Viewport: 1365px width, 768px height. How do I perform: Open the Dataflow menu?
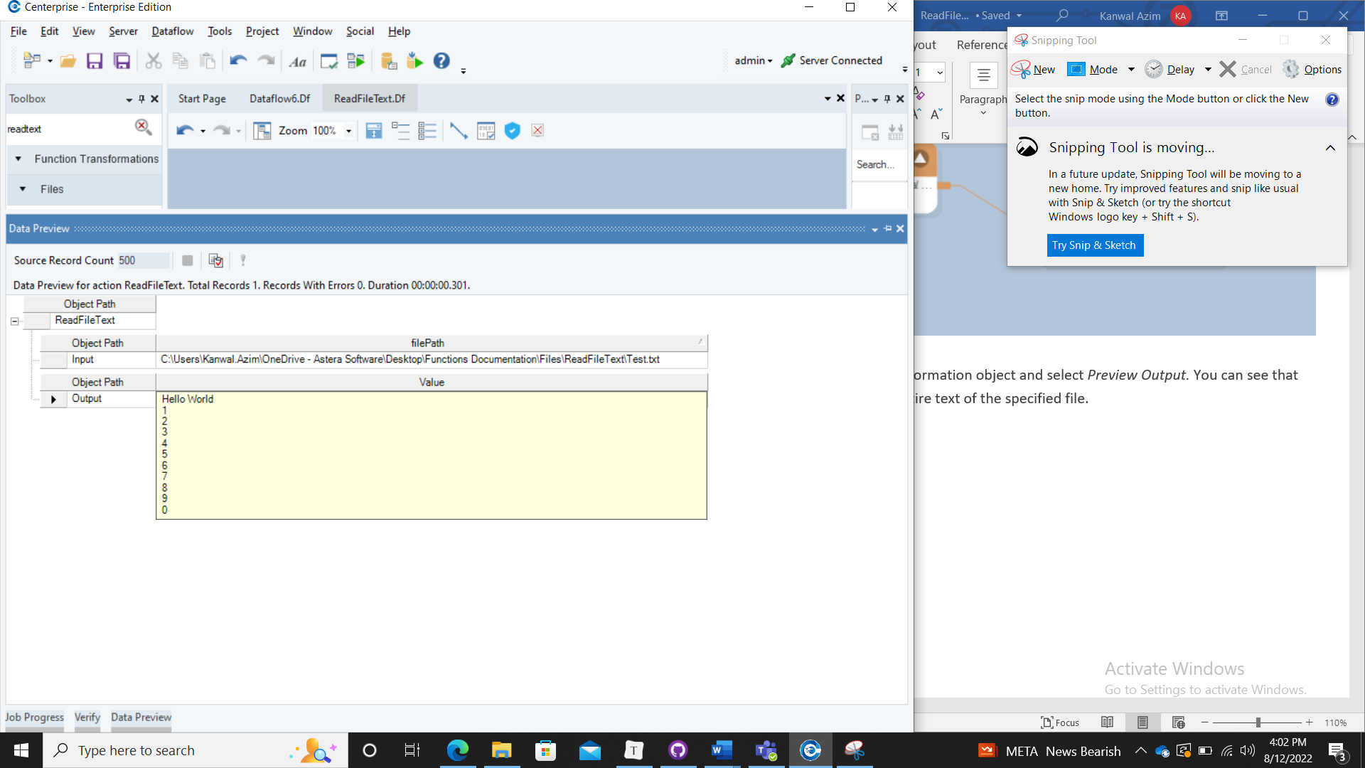click(x=172, y=31)
